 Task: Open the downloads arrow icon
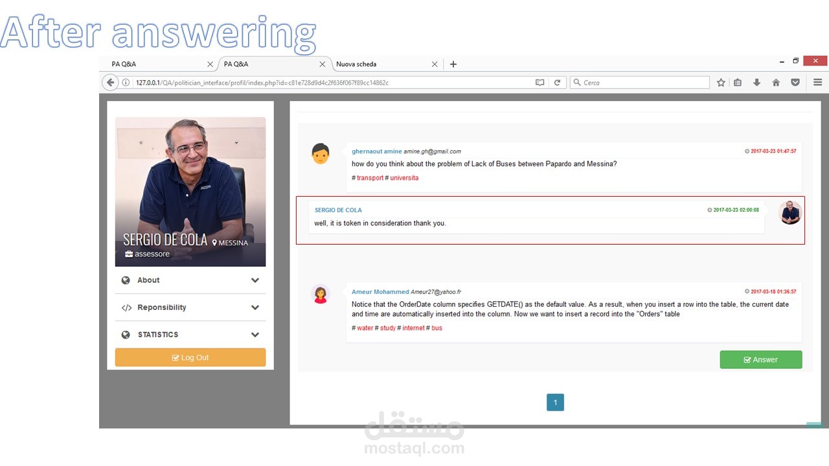point(756,83)
